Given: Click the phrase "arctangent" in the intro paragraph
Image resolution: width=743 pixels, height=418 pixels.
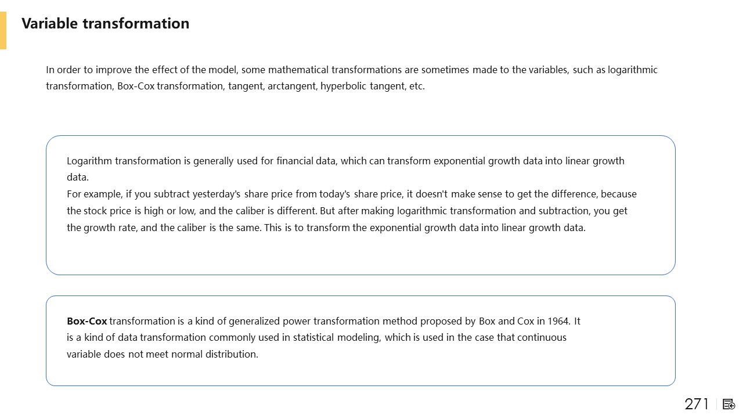Looking at the screenshot, I should coord(293,87).
